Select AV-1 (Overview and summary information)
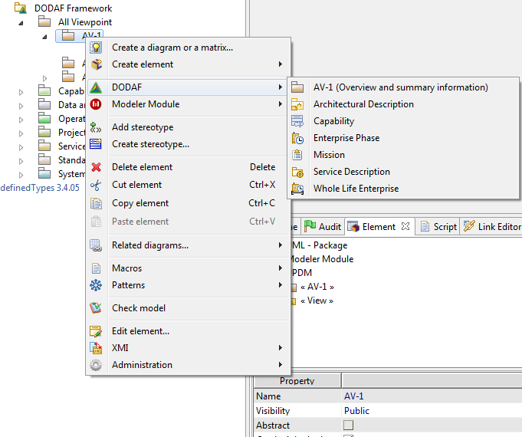Screen dimensions: 522x437 coord(403,87)
